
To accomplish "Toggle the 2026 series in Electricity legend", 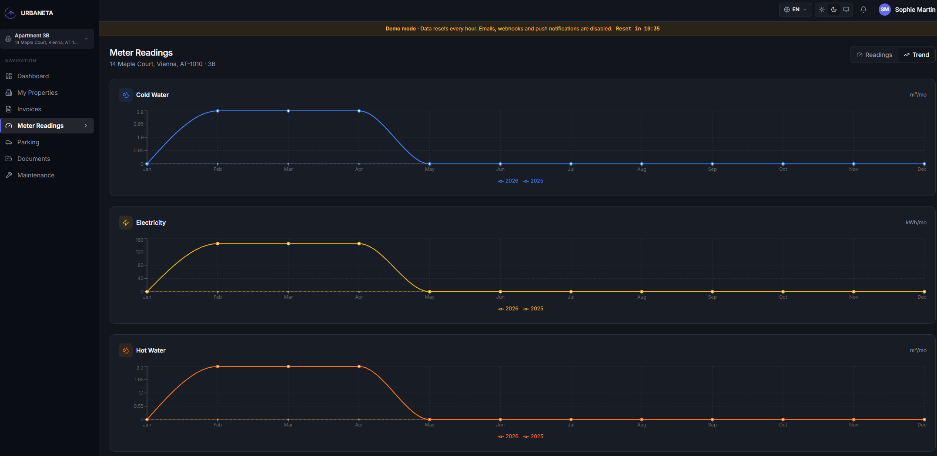I will tap(508, 309).
